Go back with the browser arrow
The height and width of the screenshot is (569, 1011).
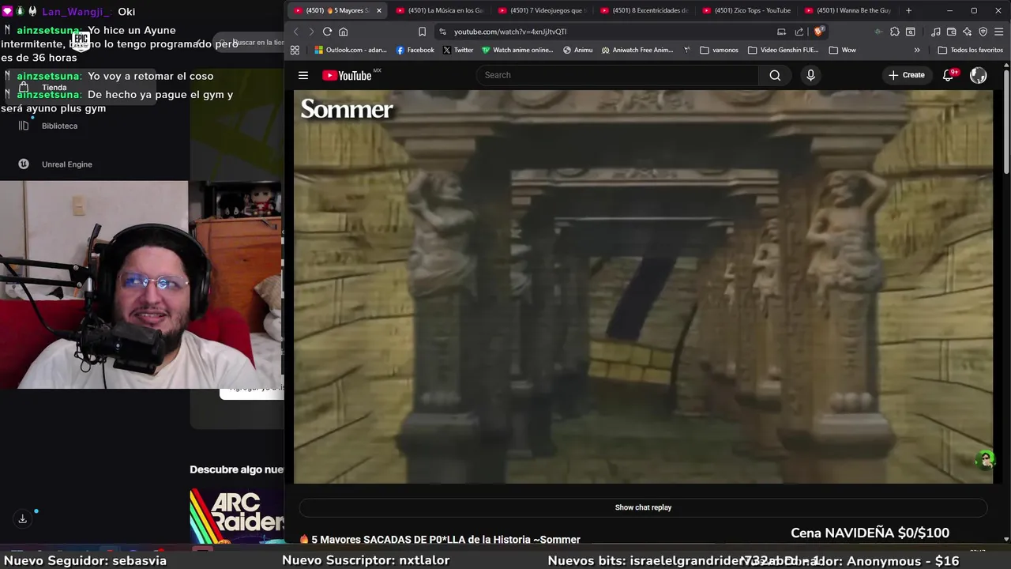pos(296,32)
